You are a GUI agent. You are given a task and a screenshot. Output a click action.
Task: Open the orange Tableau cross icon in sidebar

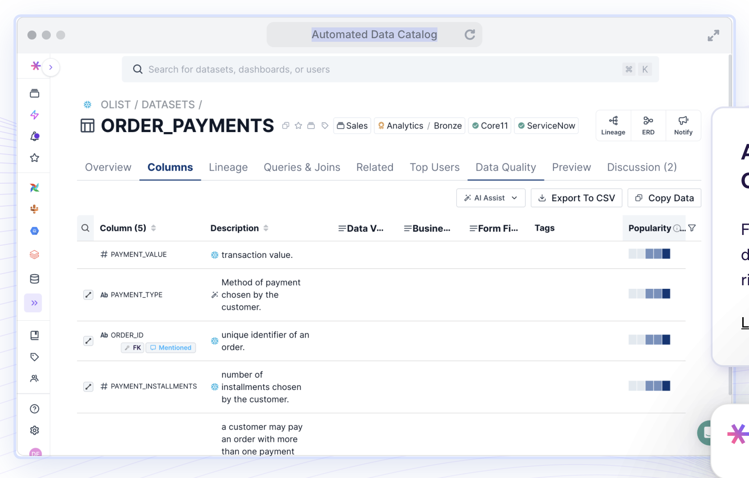35,209
